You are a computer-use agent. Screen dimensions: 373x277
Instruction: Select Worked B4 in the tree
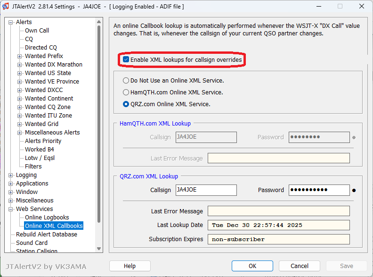40,150
